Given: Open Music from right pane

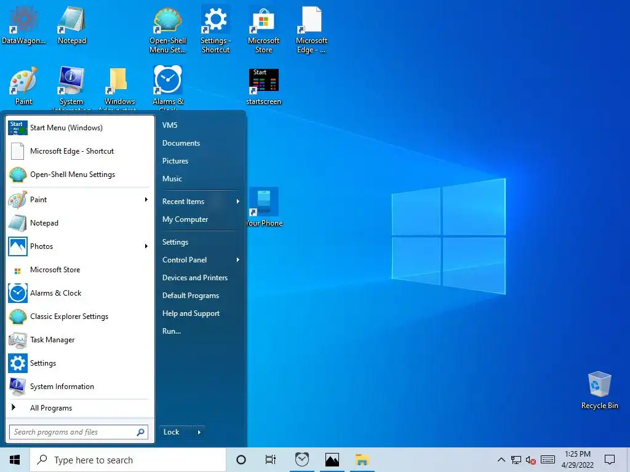Looking at the screenshot, I should [201, 179].
